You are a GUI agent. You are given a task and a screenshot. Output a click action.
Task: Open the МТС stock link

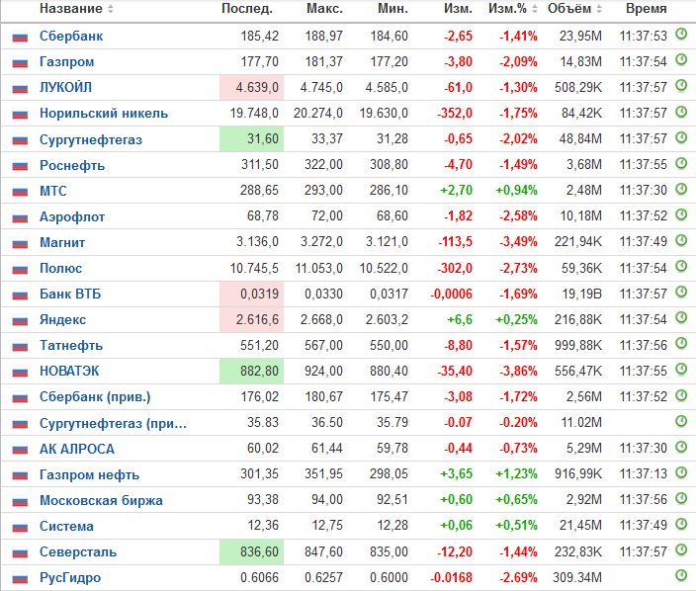point(53,191)
